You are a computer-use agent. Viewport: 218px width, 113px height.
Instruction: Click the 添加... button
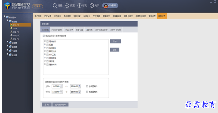pos(115,41)
